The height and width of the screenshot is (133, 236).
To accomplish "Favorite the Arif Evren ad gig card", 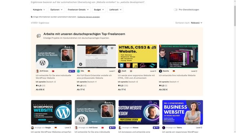I will (111, 104).
